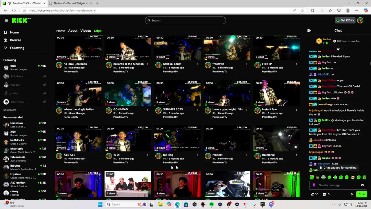Go to Home in the sidebar
The height and width of the screenshot is (209, 371).
click(14, 33)
